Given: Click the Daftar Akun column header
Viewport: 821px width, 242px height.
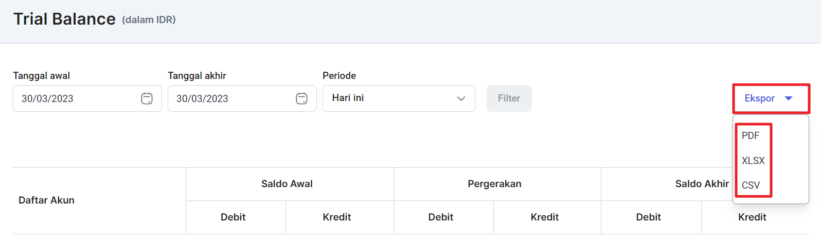Looking at the screenshot, I should coord(46,200).
